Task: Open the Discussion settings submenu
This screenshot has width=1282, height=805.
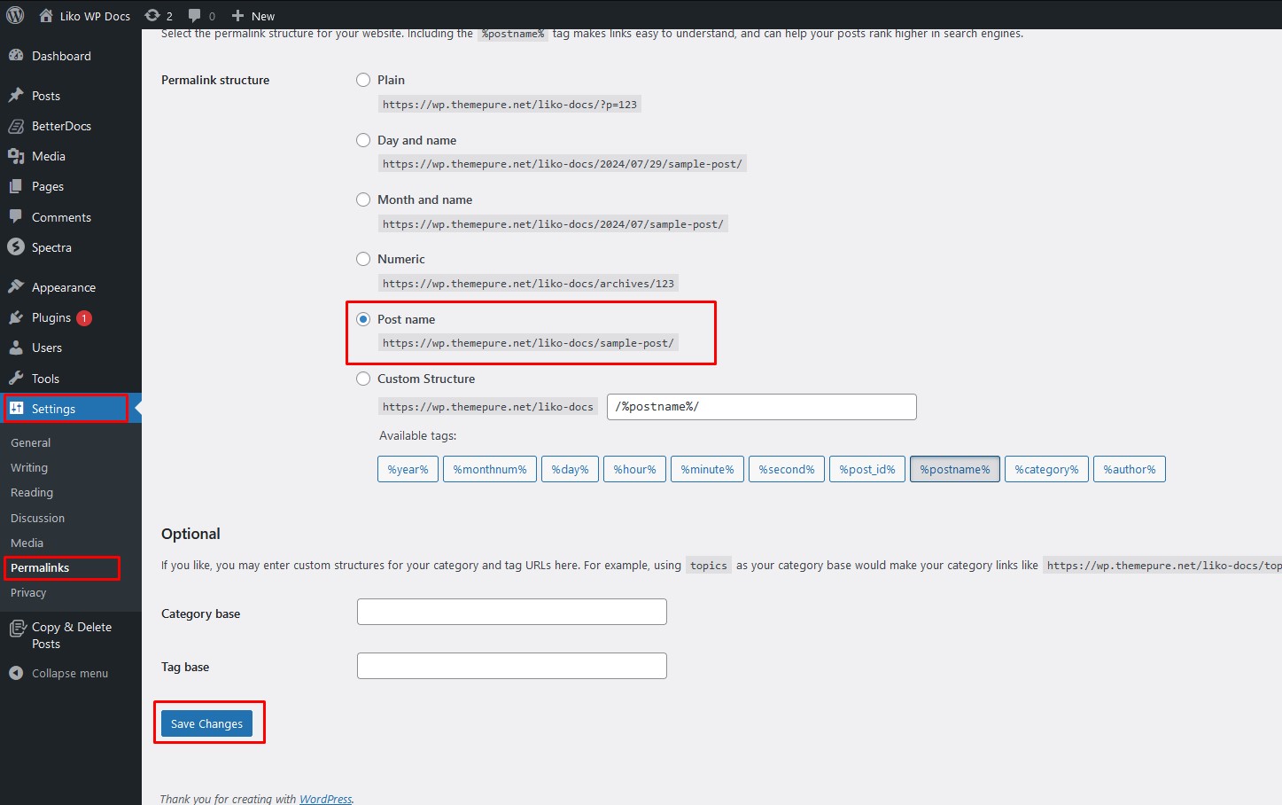Action: tap(37, 518)
